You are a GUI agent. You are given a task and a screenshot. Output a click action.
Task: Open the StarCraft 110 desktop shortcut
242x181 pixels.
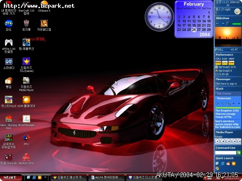tap(26, 8)
